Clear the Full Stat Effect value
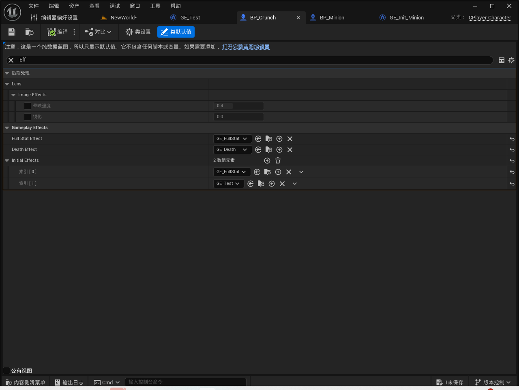Viewport: 519px width, 390px height. click(290, 139)
